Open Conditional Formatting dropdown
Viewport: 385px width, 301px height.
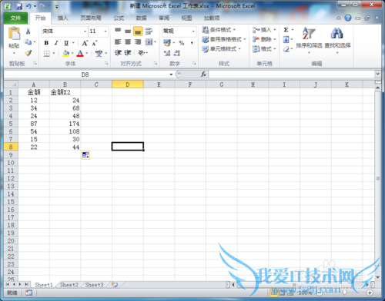pos(219,30)
